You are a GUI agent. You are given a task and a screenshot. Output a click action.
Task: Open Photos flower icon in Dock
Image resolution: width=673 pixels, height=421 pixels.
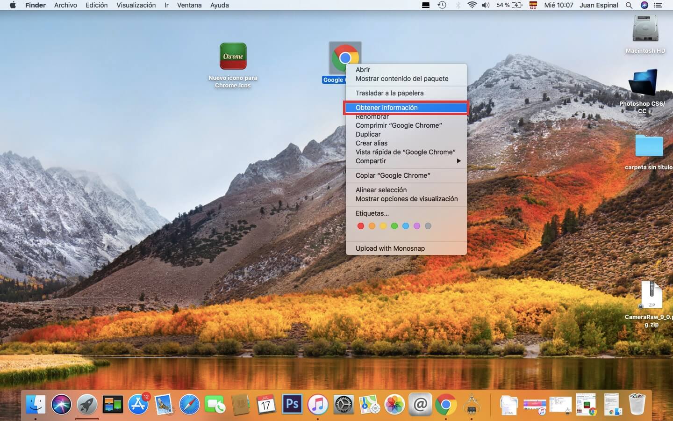point(394,404)
